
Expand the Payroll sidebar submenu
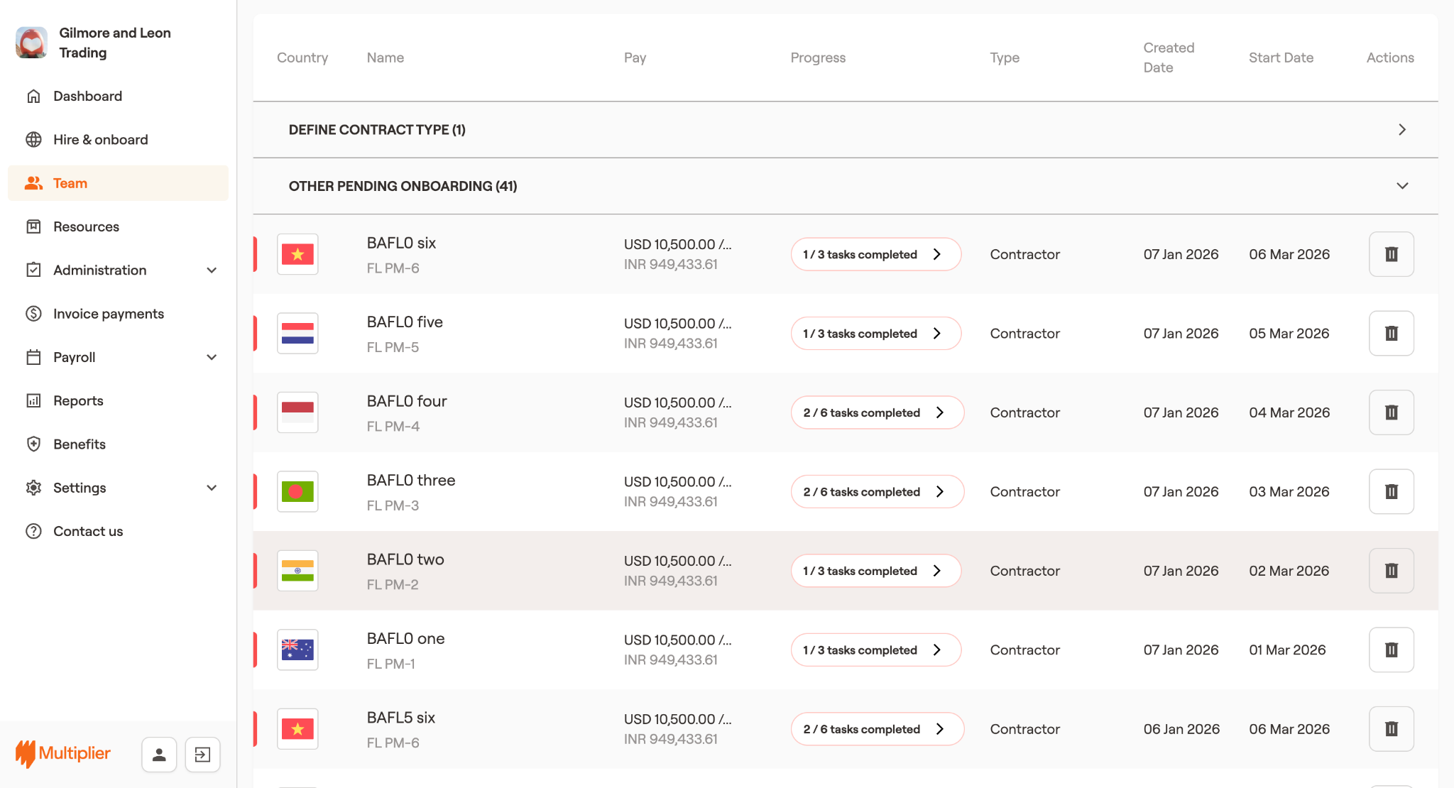click(x=211, y=357)
